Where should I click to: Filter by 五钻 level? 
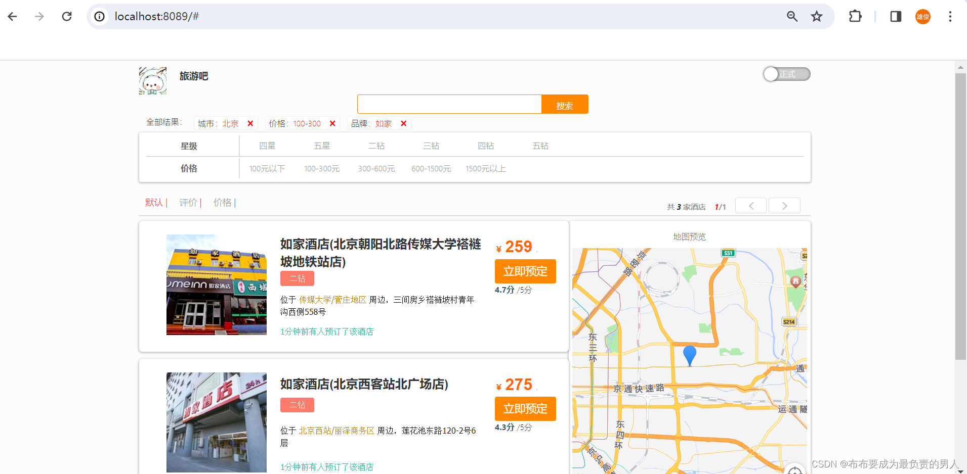click(x=540, y=146)
